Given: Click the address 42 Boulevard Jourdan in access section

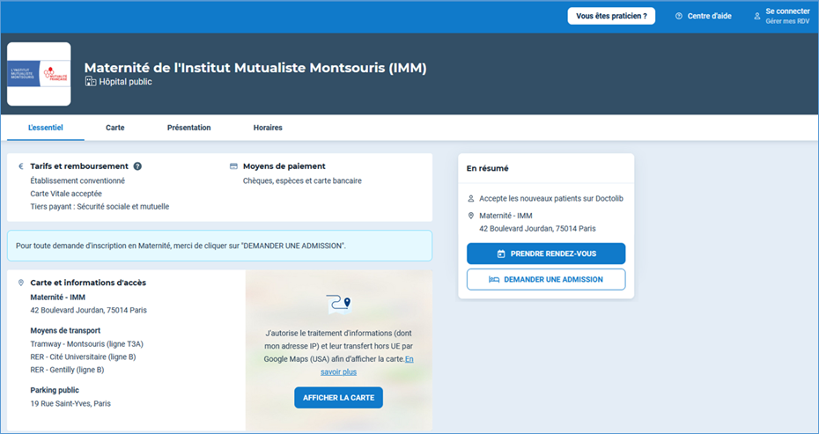Looking at the screenshot, I should [x=89, y=310].
